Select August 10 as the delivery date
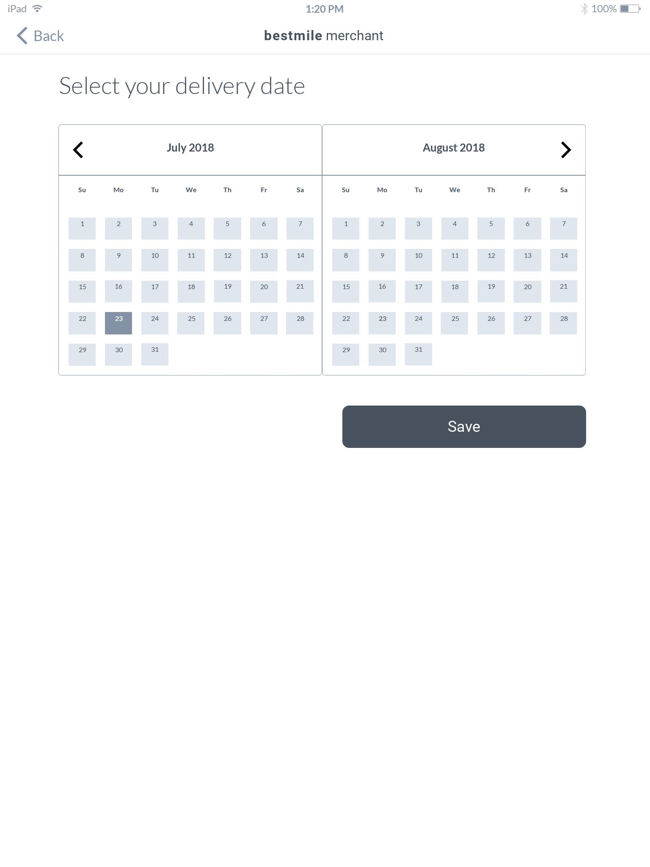The width and height of the screenshot is (650, 867). [x=419, y=260]
